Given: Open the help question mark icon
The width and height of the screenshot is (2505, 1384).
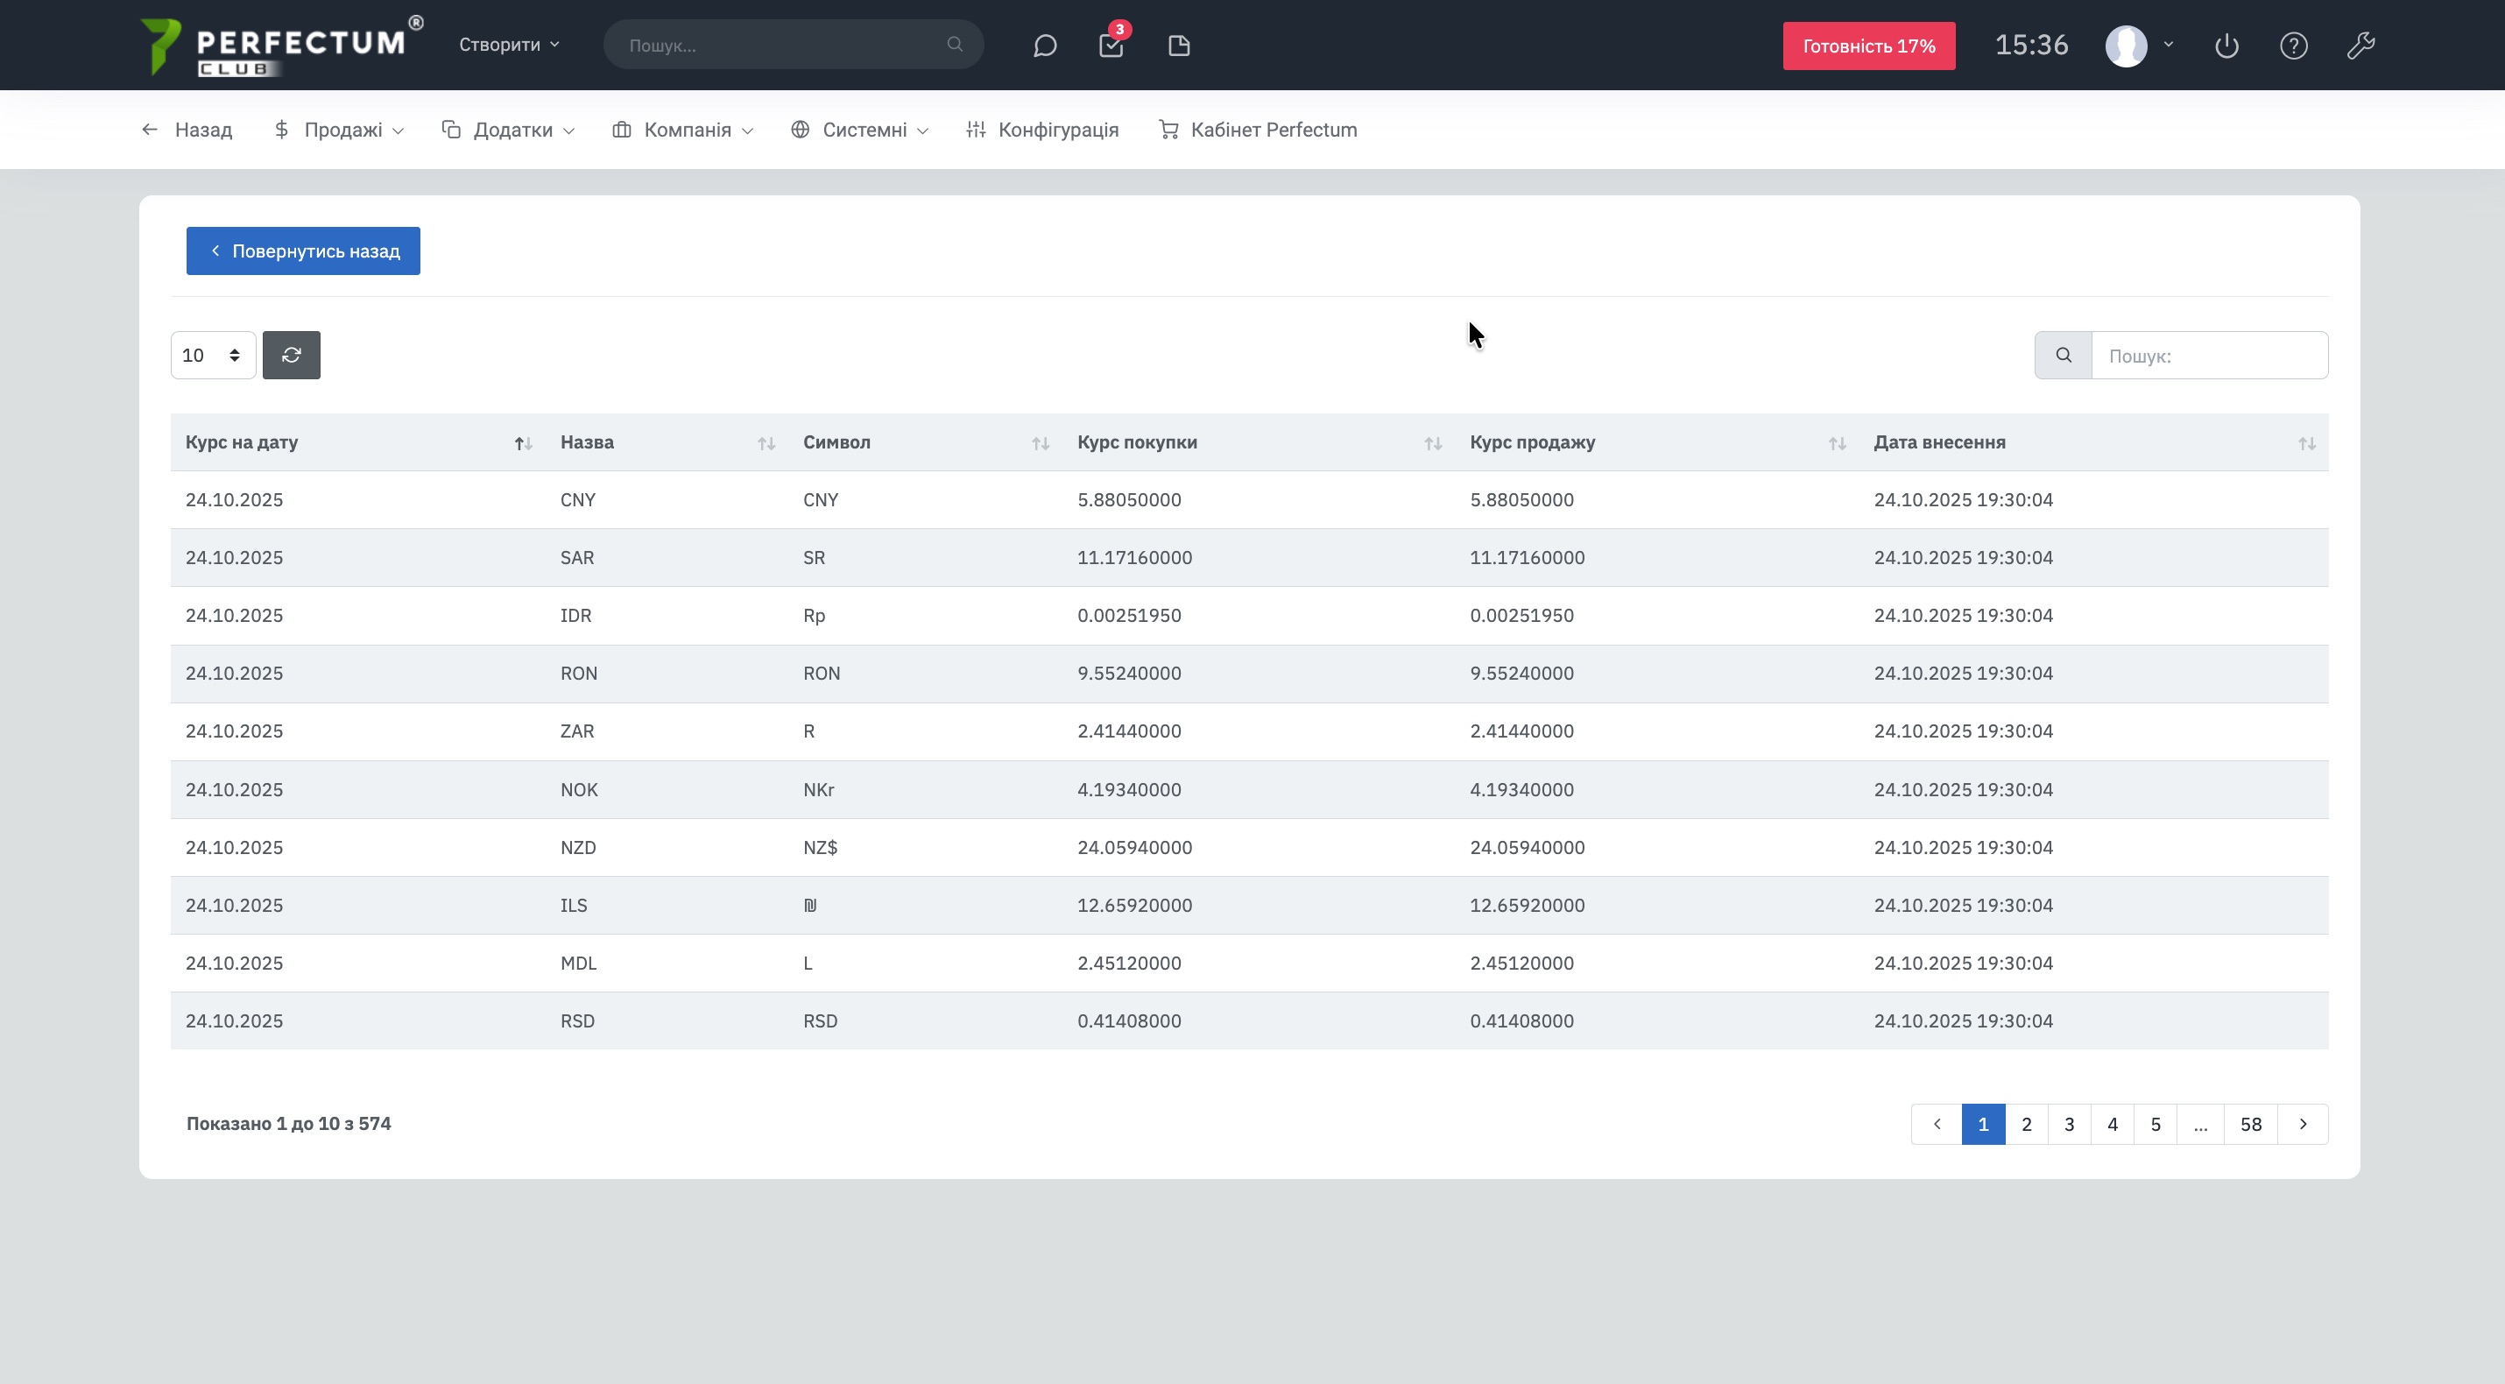Looking at the screenshot, I should point(2294,46).
